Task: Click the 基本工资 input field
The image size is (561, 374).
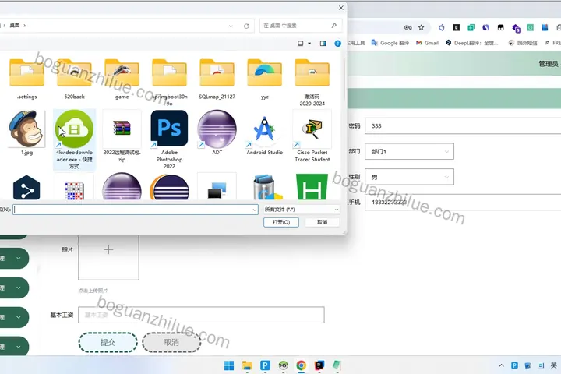Action: click(202, 315)
